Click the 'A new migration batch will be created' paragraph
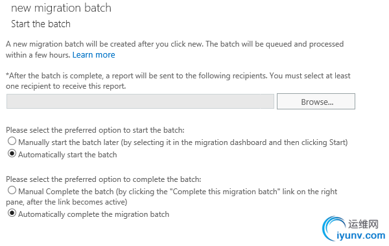 point(174,49)
